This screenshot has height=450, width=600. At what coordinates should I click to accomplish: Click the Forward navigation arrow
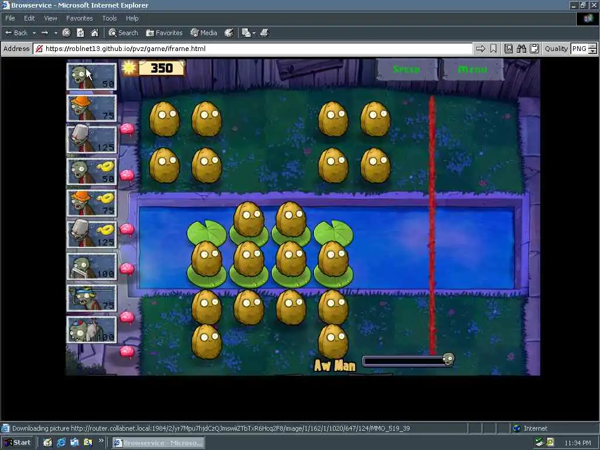click(x=45, y=33)
